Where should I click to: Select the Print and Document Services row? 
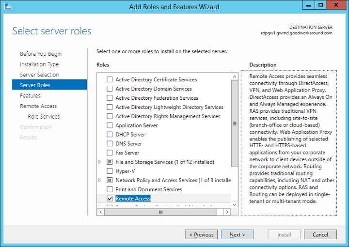coord(148,189)
